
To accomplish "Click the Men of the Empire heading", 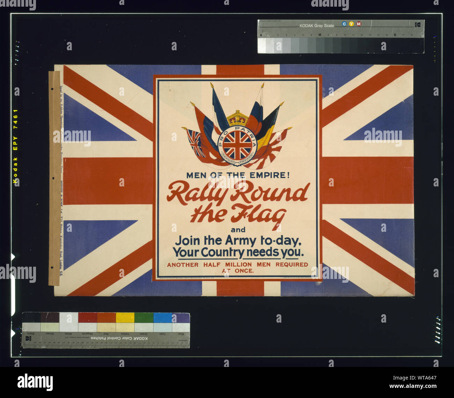I will coord(238,175).
